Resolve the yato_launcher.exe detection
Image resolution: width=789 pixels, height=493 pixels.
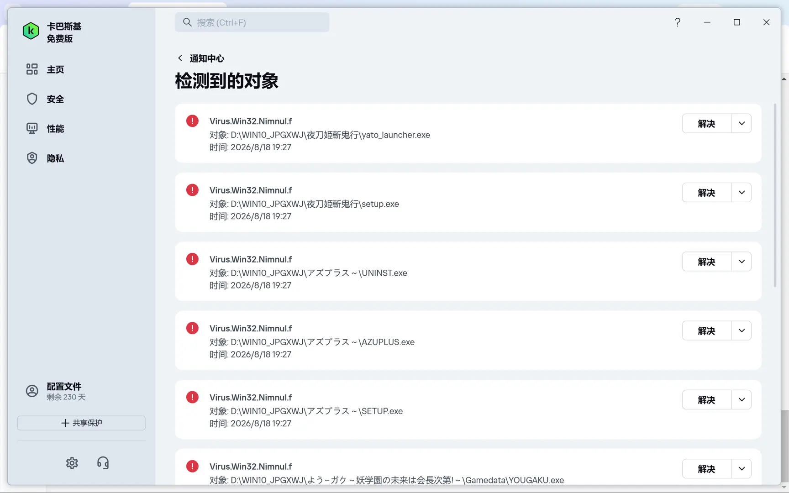707,124
